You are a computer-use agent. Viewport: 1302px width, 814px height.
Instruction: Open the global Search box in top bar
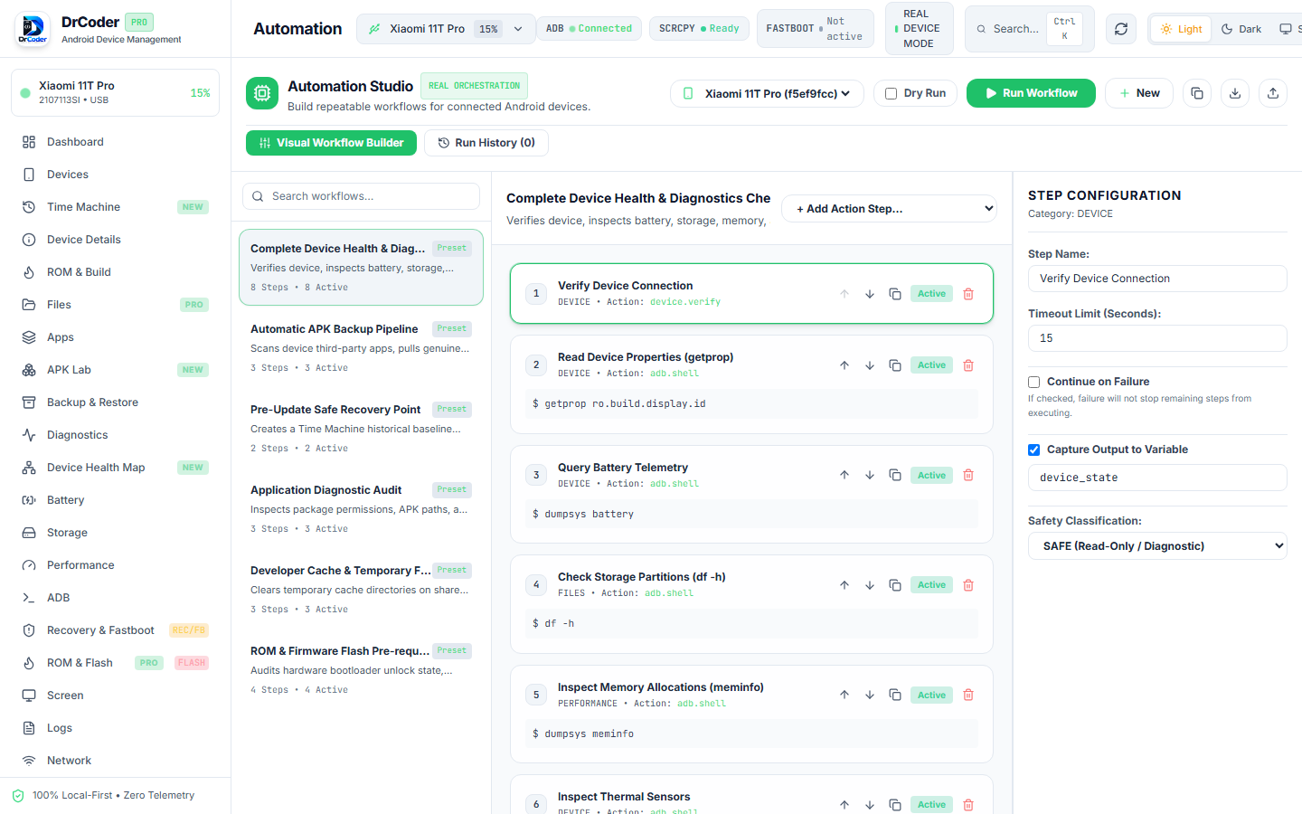[x=1030, y=29]
